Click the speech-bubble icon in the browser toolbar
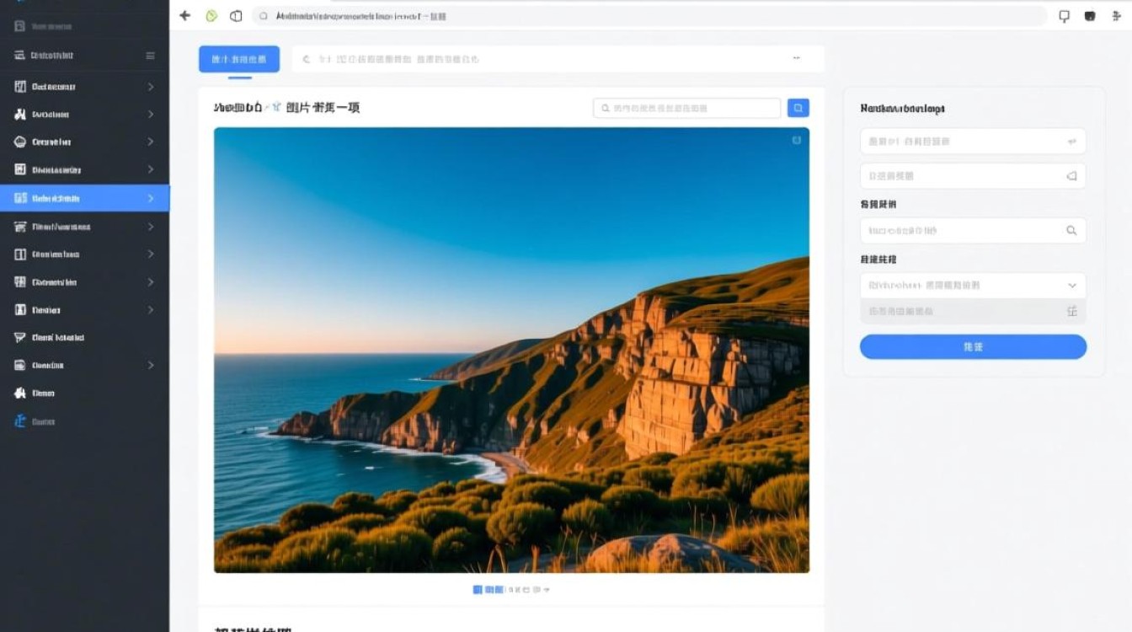The image size is (1132, 632). [1064, 16]
